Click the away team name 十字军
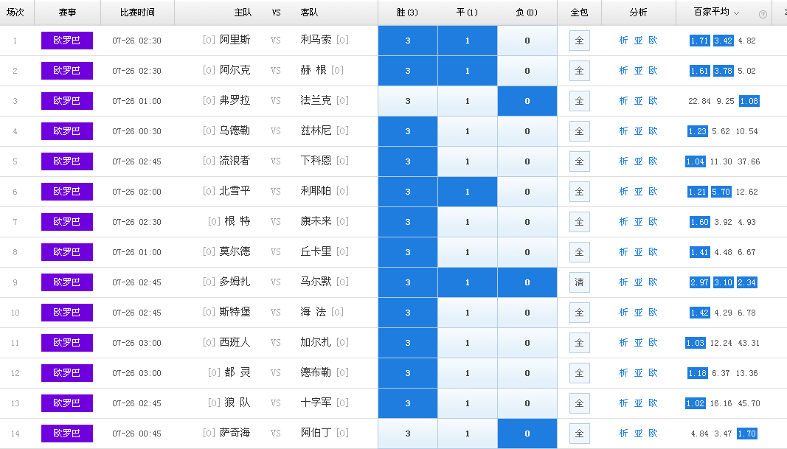Screen dimensions: 787x449 click(x=316, y=403)
